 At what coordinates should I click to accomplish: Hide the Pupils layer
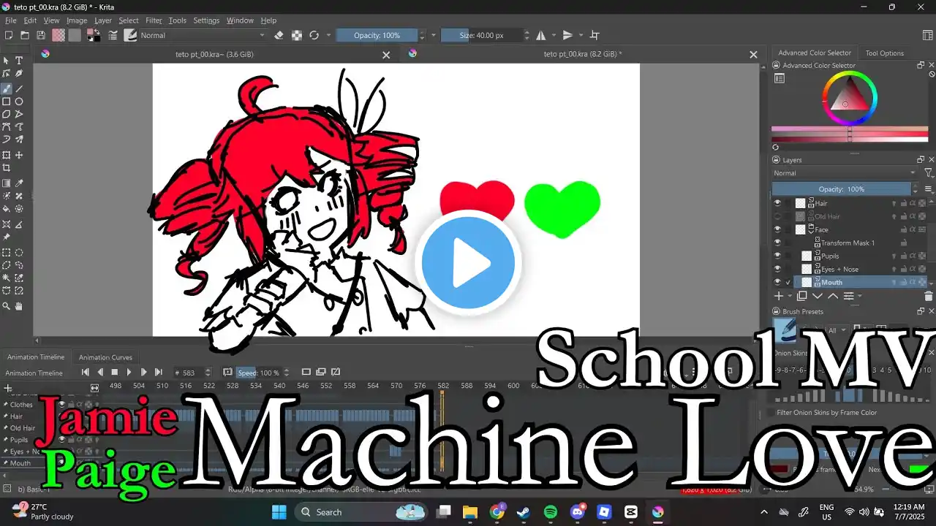[777, 256]
